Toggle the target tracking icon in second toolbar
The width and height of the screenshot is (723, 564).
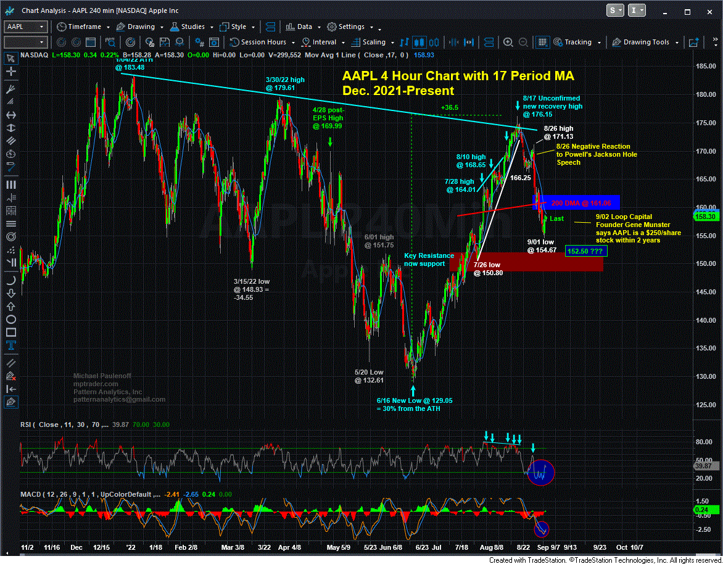[x=131, y=43]
